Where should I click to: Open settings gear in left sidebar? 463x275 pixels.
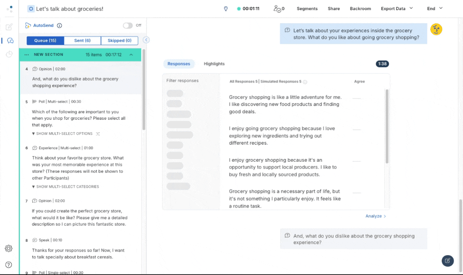[x=8, y=248]
